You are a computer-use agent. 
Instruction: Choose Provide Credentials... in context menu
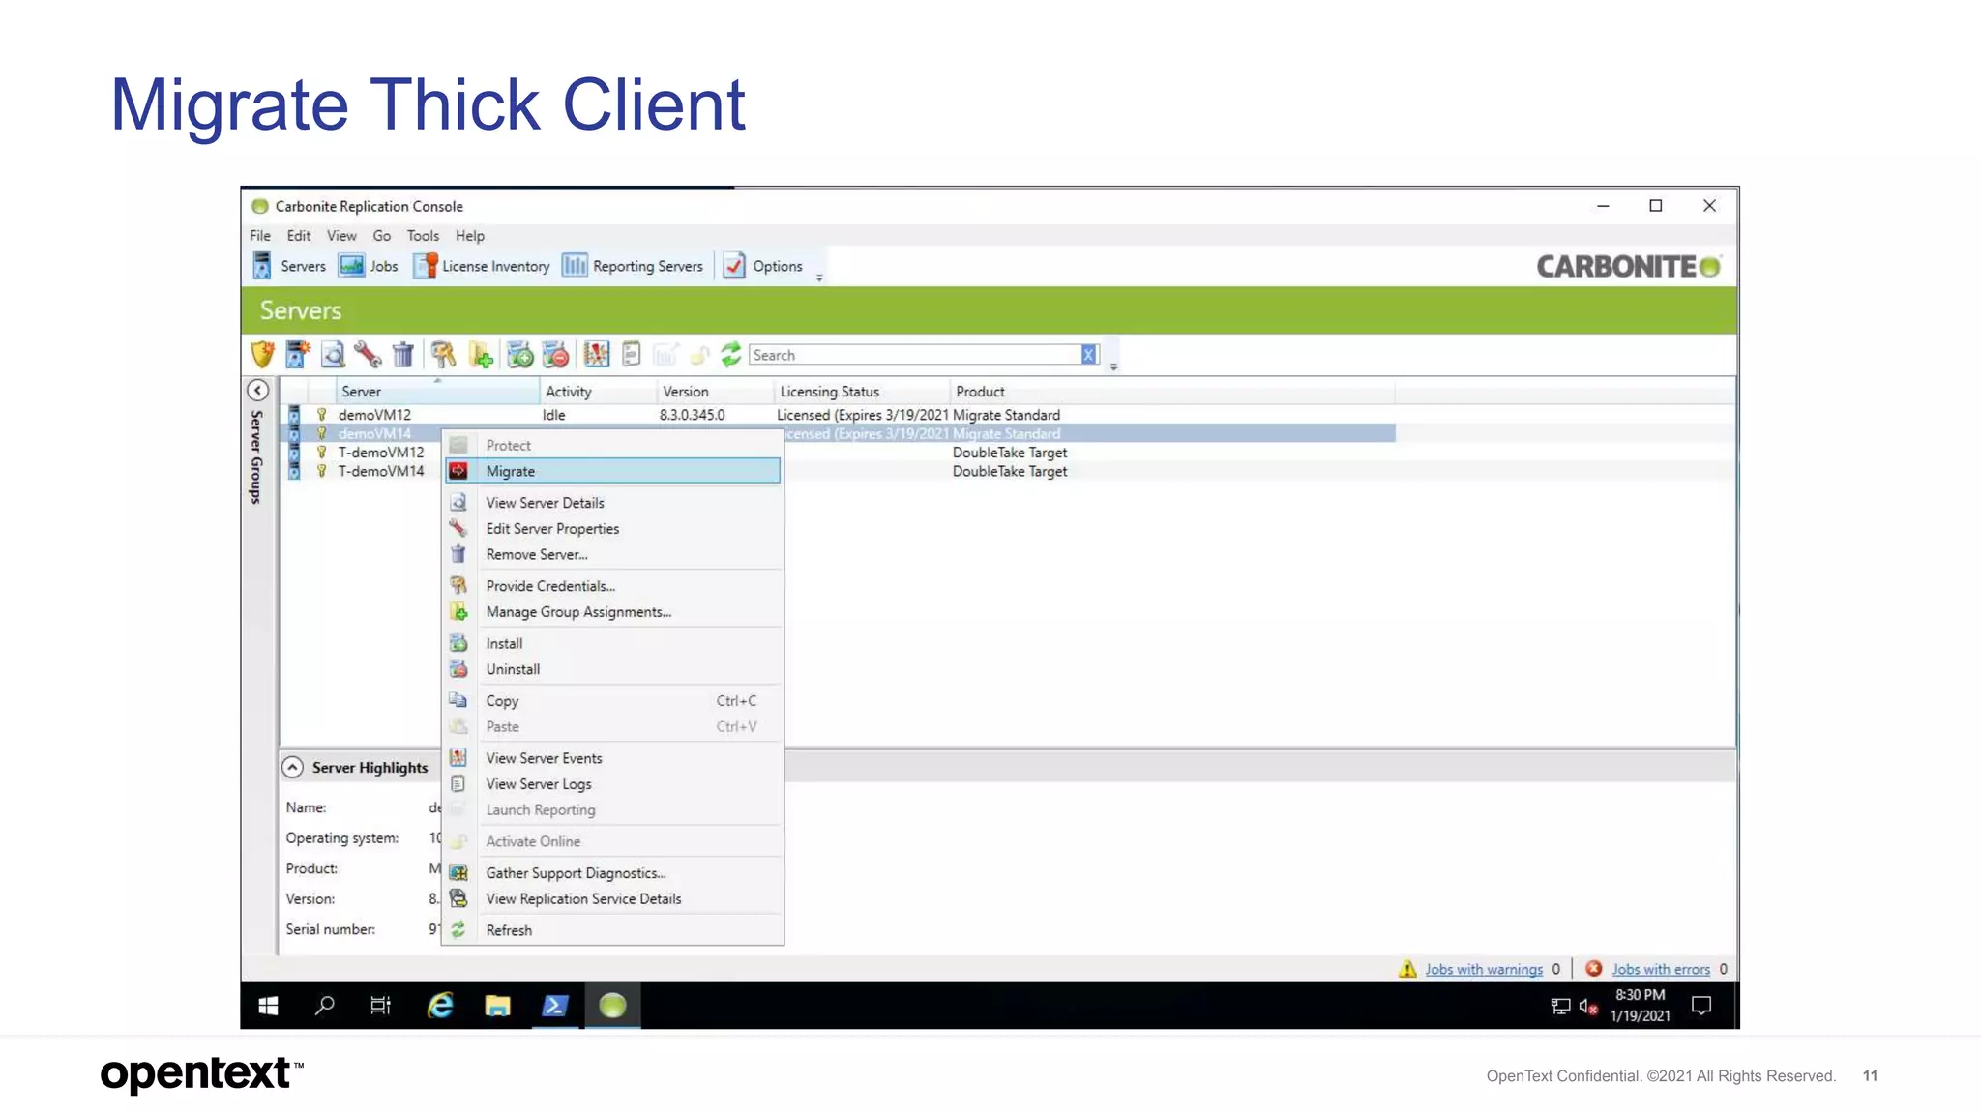612,586
